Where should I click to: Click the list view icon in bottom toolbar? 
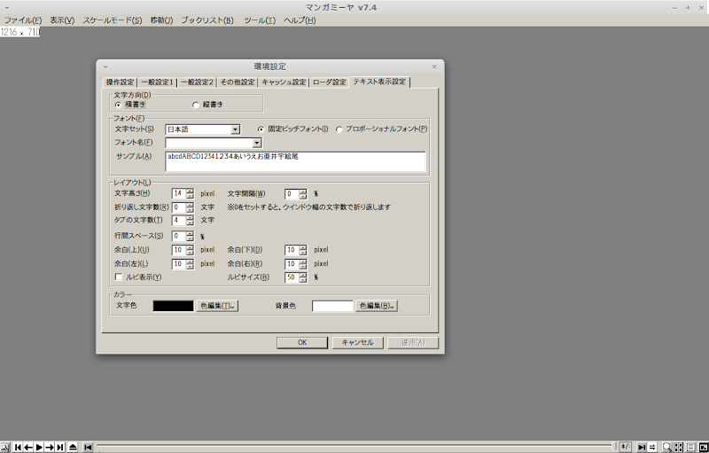(x=691, y=448)
